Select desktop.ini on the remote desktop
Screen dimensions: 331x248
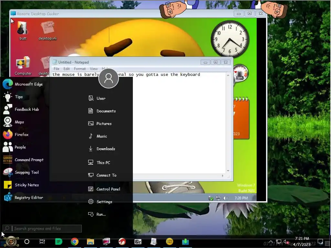tap(48, 31)
